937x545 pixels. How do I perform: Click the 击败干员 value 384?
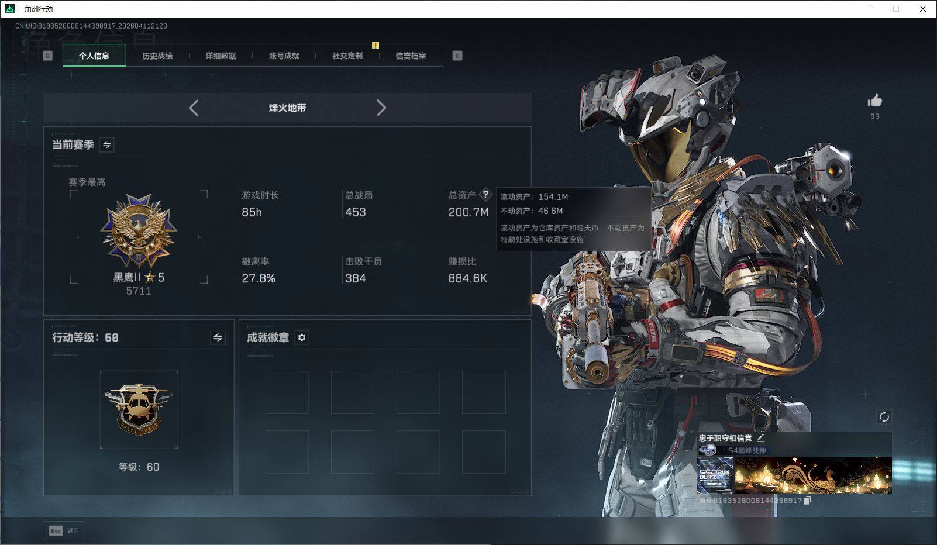tap(356, 278)
